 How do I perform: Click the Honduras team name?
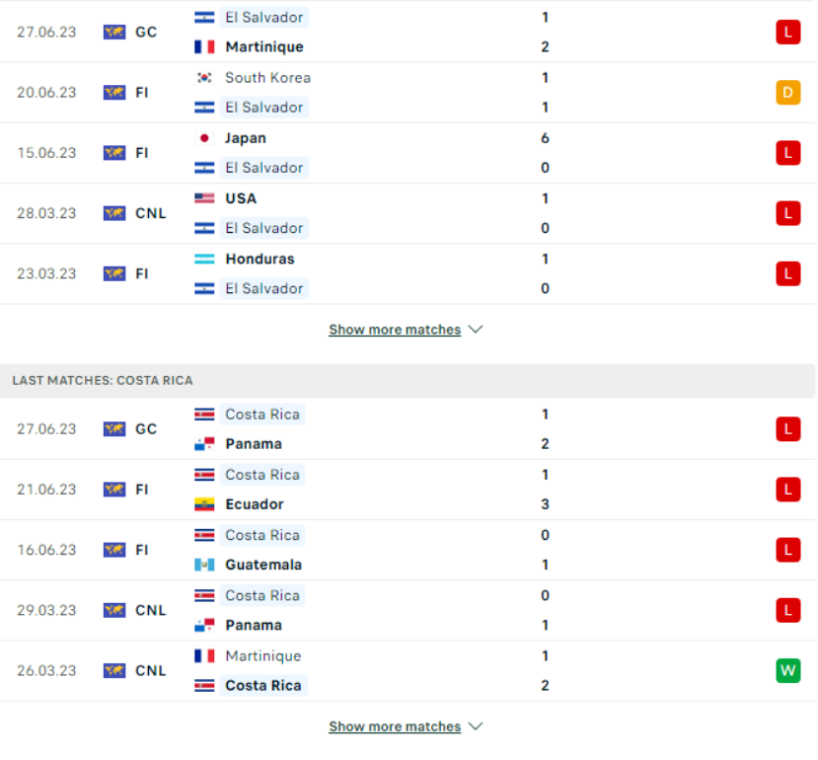point(260,259)
